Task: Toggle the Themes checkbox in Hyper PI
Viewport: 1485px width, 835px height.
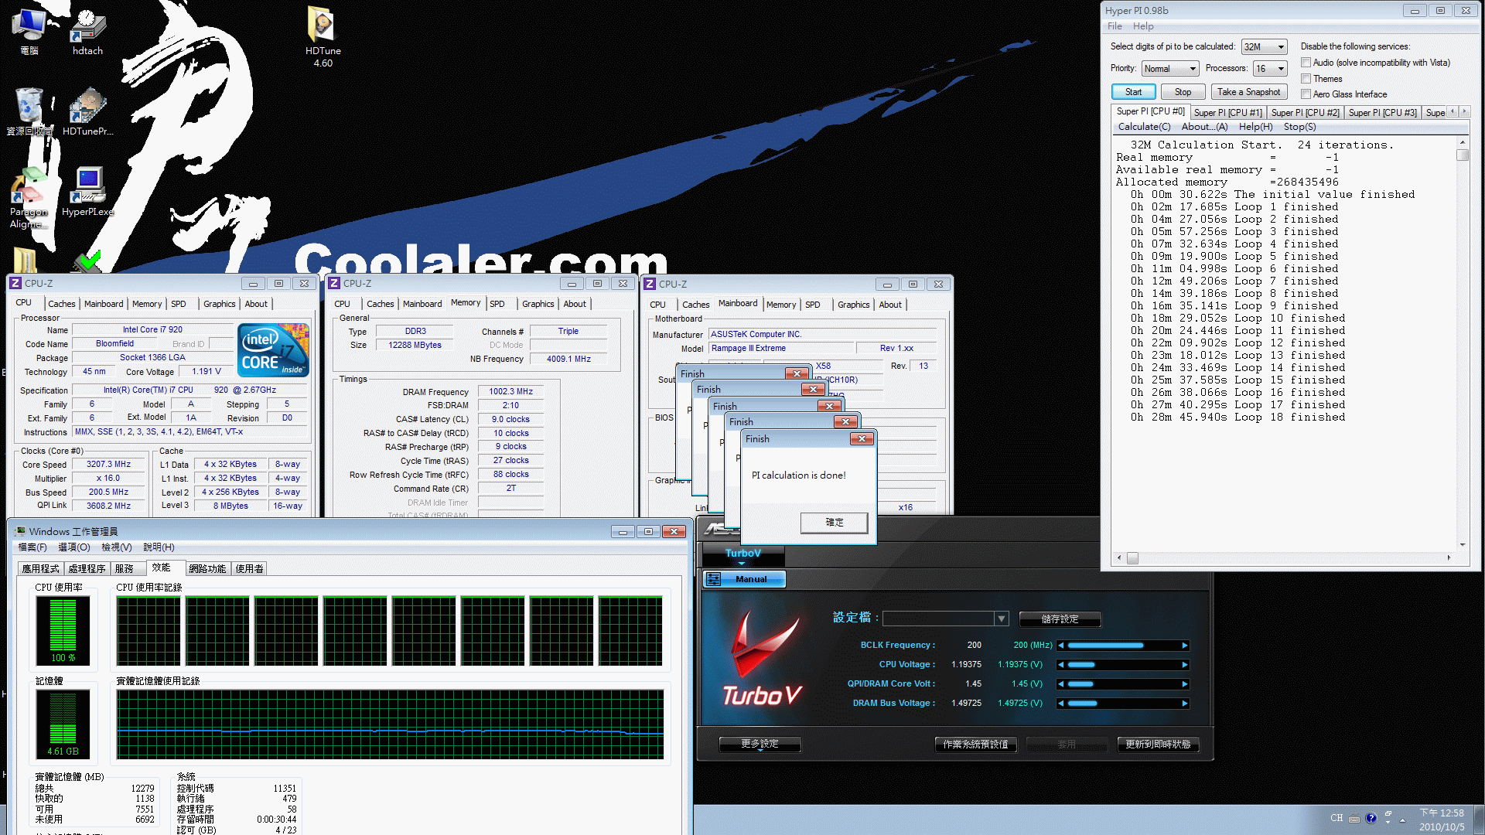Action: coord(1306,79)
